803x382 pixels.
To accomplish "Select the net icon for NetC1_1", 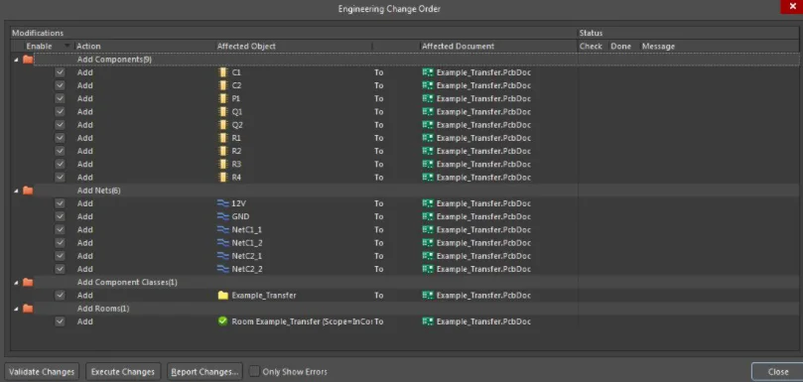I will pyautogui.click(x=222, y=230).
